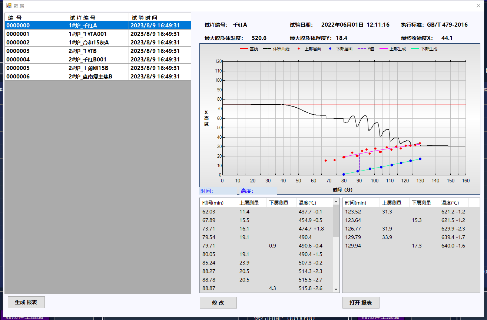The width and height of the screenshot is (487, 320).
Task: Click 上层测量 header in left table
Action: click(252, 203)
